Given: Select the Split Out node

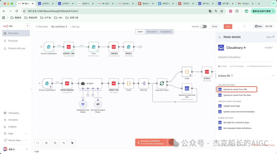Looking at the screenshot, I should pos(144,83).
